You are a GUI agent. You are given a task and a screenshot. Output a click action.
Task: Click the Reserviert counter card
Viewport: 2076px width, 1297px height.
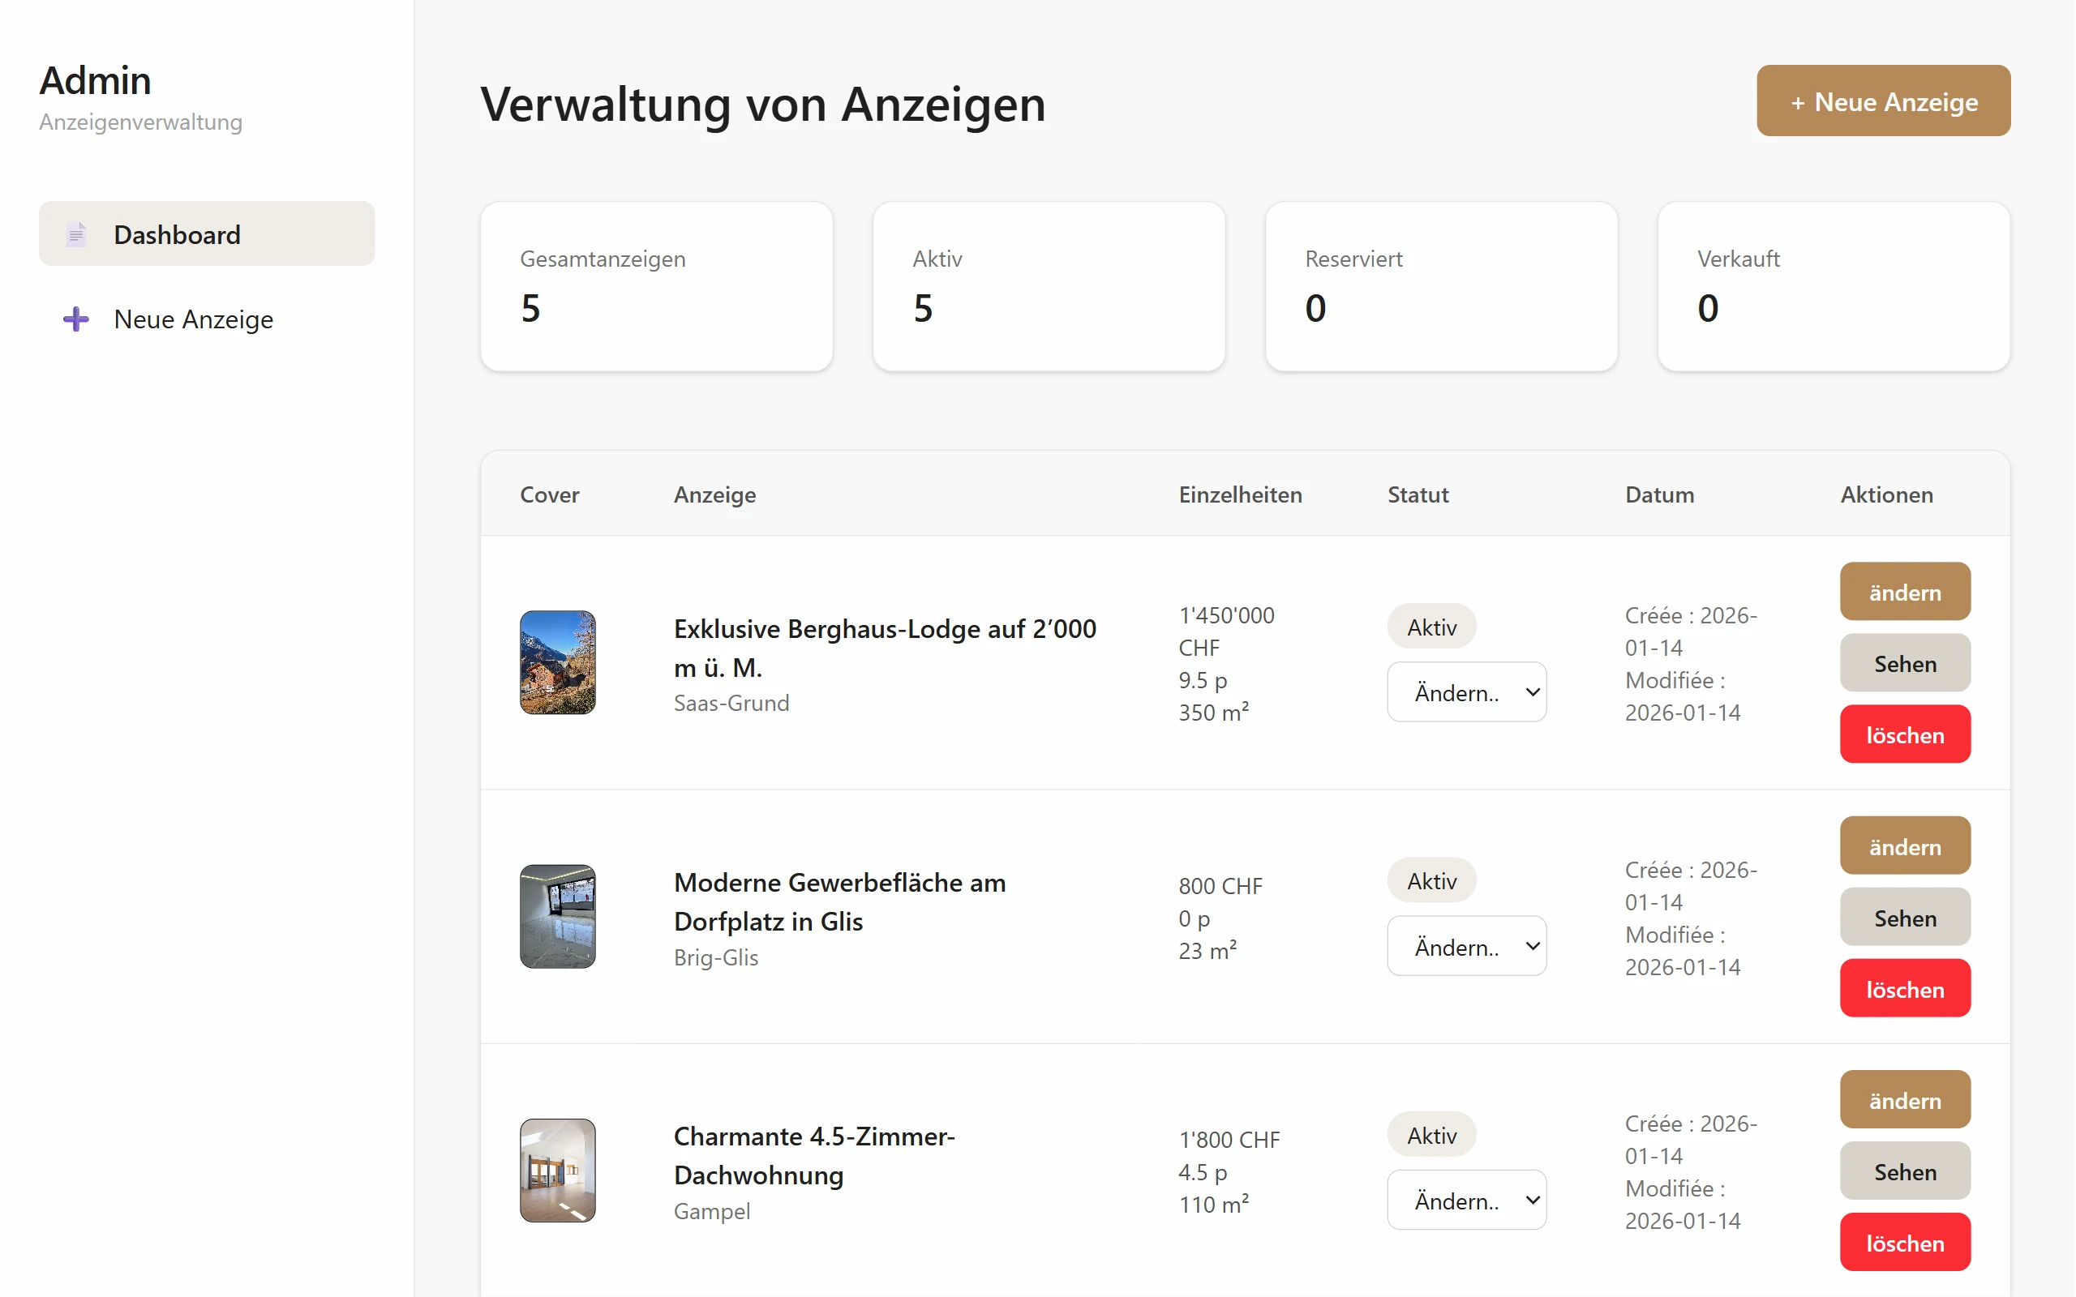(1440, 286)
